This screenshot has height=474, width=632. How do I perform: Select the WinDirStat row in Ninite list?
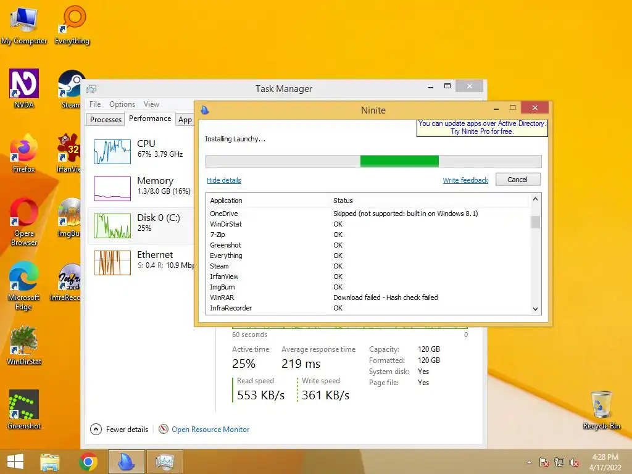click(x=368, y=224)
